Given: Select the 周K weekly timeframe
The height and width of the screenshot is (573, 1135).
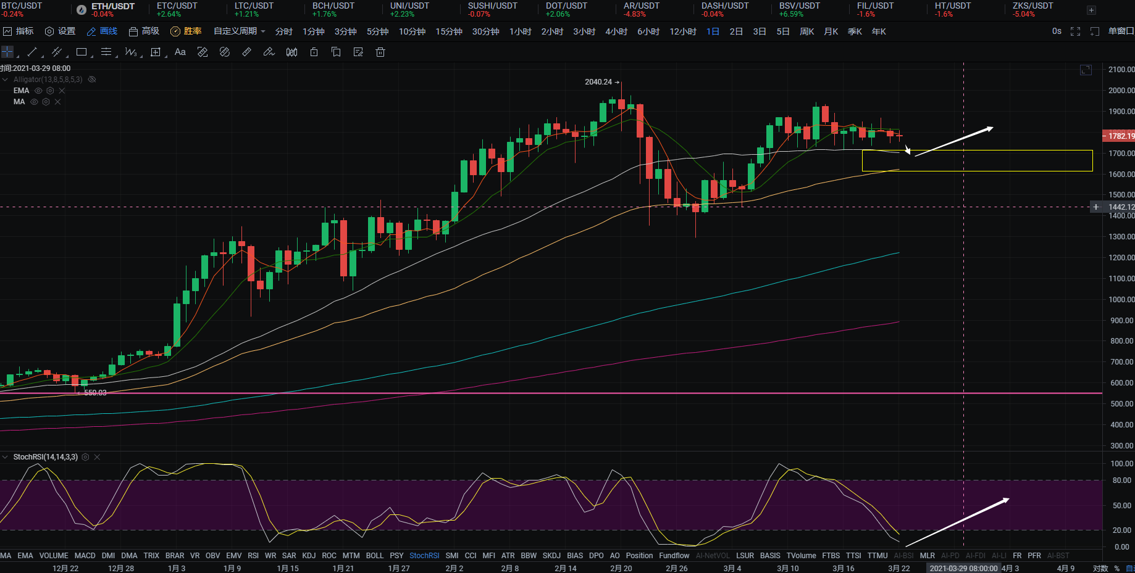Looking at the screenshot, I should [807, 31].
